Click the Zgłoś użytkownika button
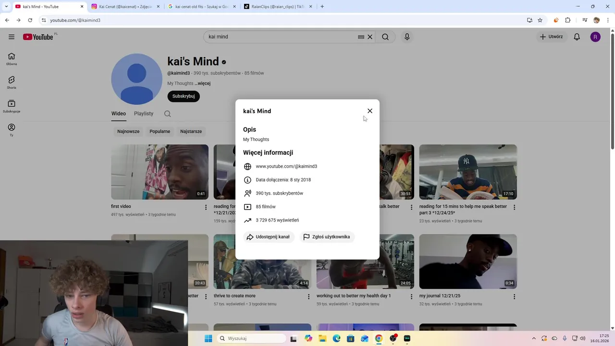Image resolution: width=615 pixels, height=346 pixels. [x=327, y=237]
